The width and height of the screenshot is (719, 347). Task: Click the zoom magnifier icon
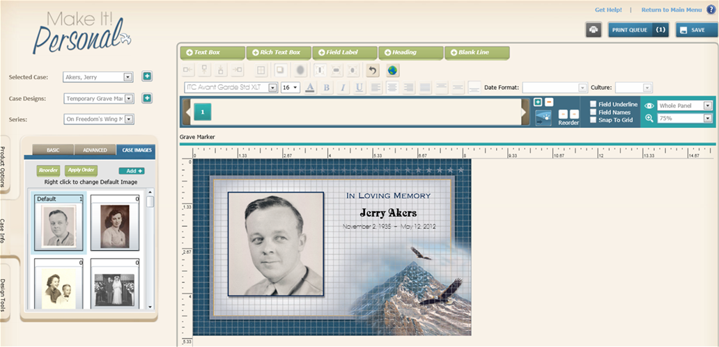649,118
